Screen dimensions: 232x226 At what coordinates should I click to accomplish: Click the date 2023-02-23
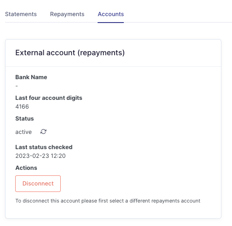(x=32, y=156)
